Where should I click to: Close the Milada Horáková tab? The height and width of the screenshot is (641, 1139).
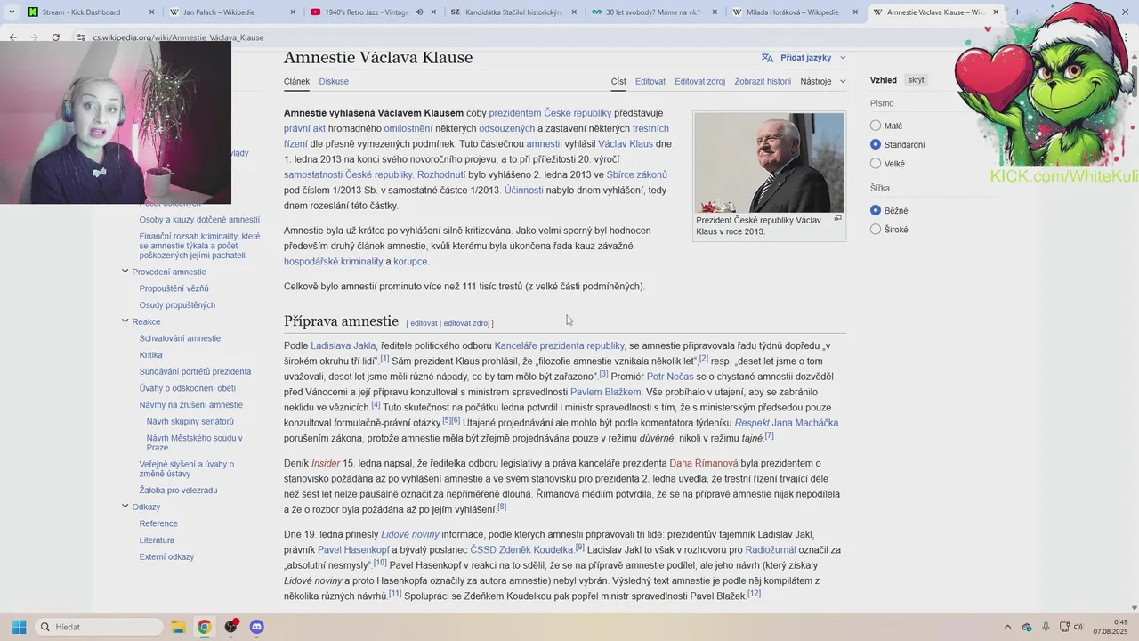[856, 12]
